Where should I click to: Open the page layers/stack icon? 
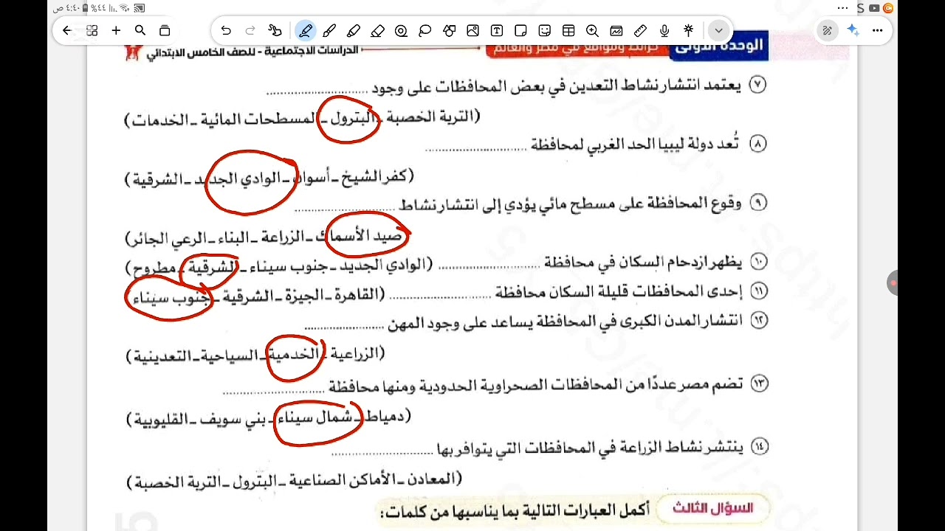165,31
